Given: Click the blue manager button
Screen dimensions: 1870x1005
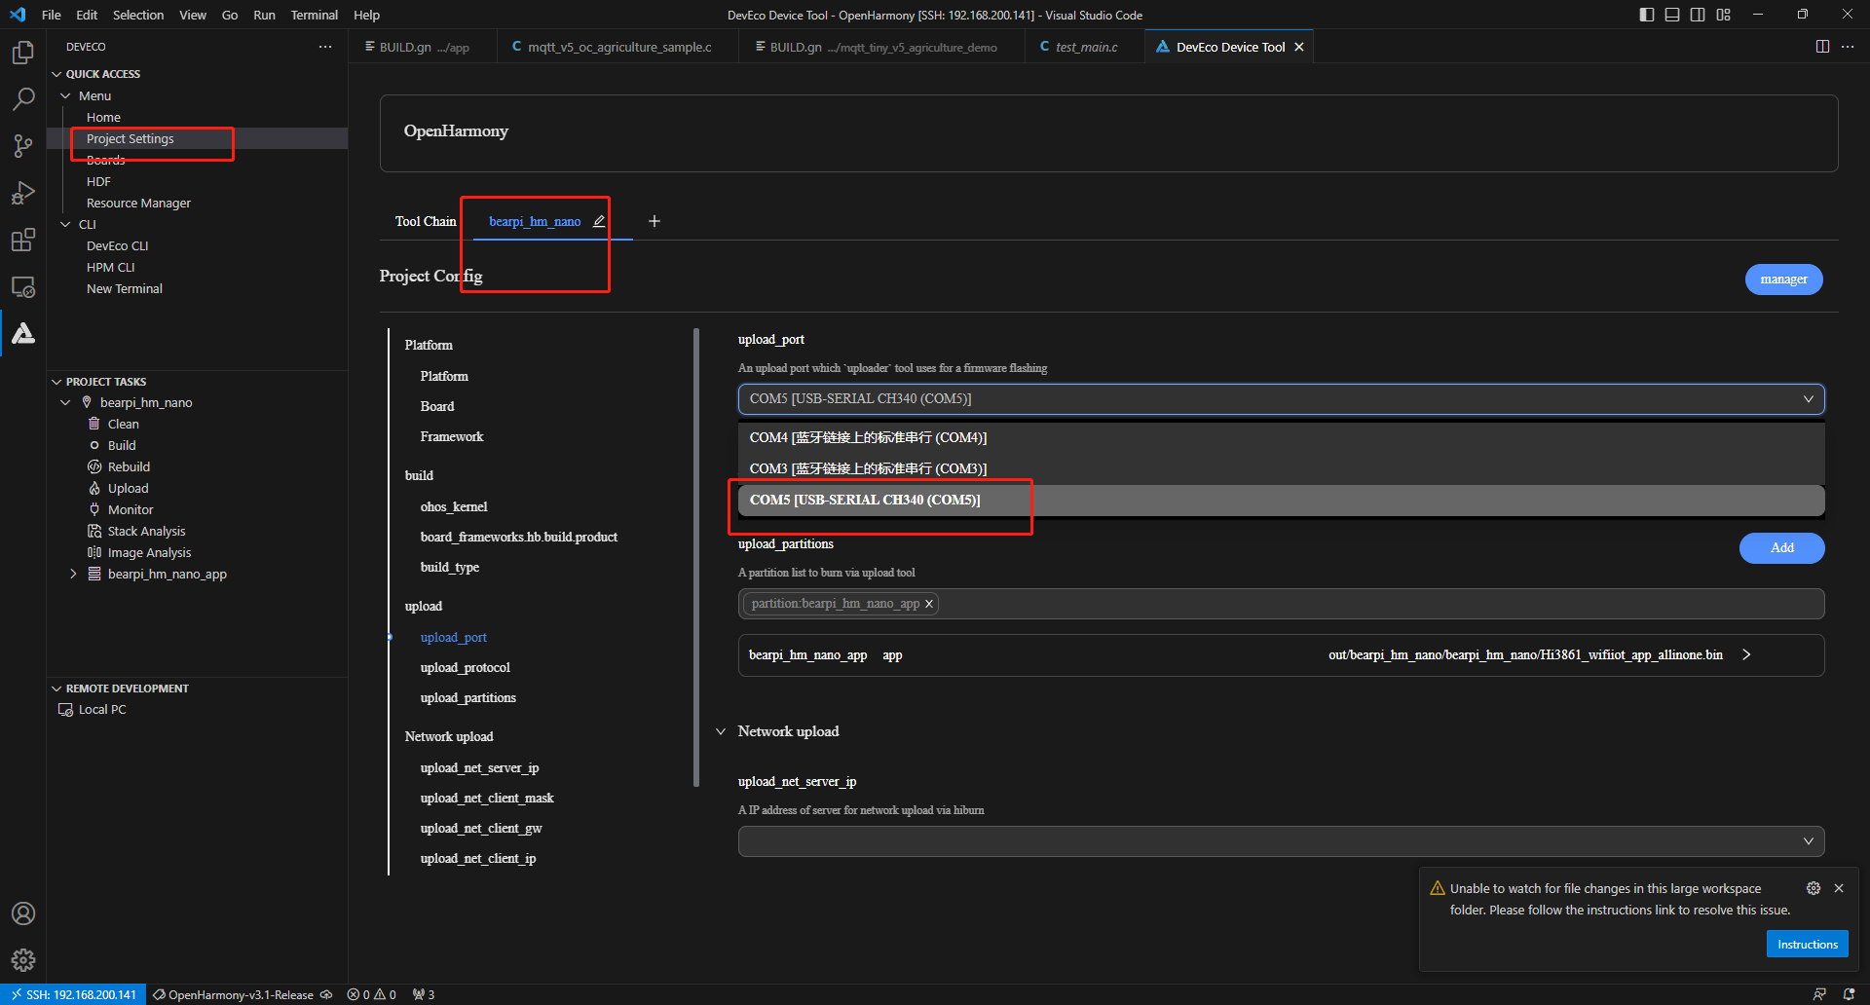Looking at the screenshot, I should 1783,279.
